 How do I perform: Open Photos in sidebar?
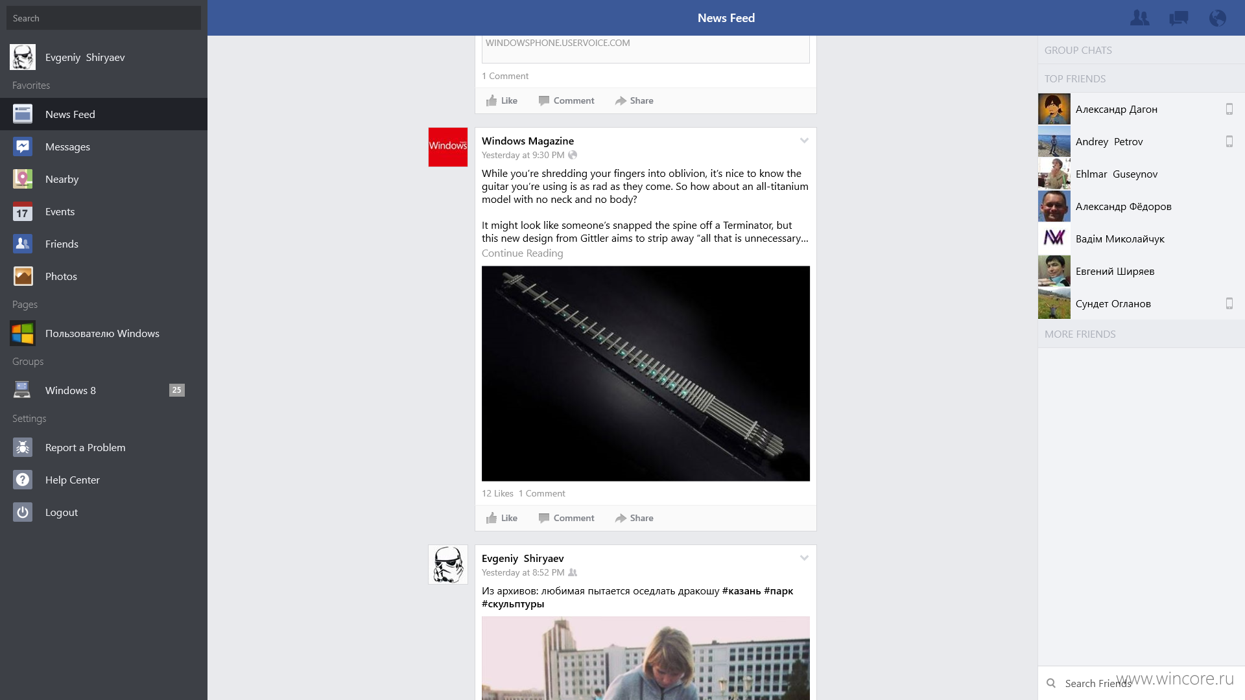coord(104,276)
